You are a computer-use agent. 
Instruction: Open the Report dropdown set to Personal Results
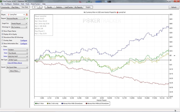click(16, 18)
